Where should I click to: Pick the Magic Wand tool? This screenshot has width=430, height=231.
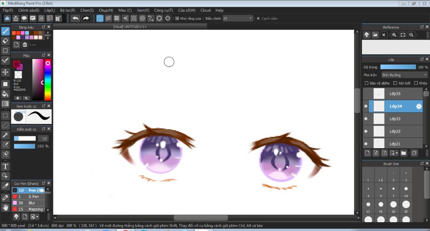coord(5,135)
